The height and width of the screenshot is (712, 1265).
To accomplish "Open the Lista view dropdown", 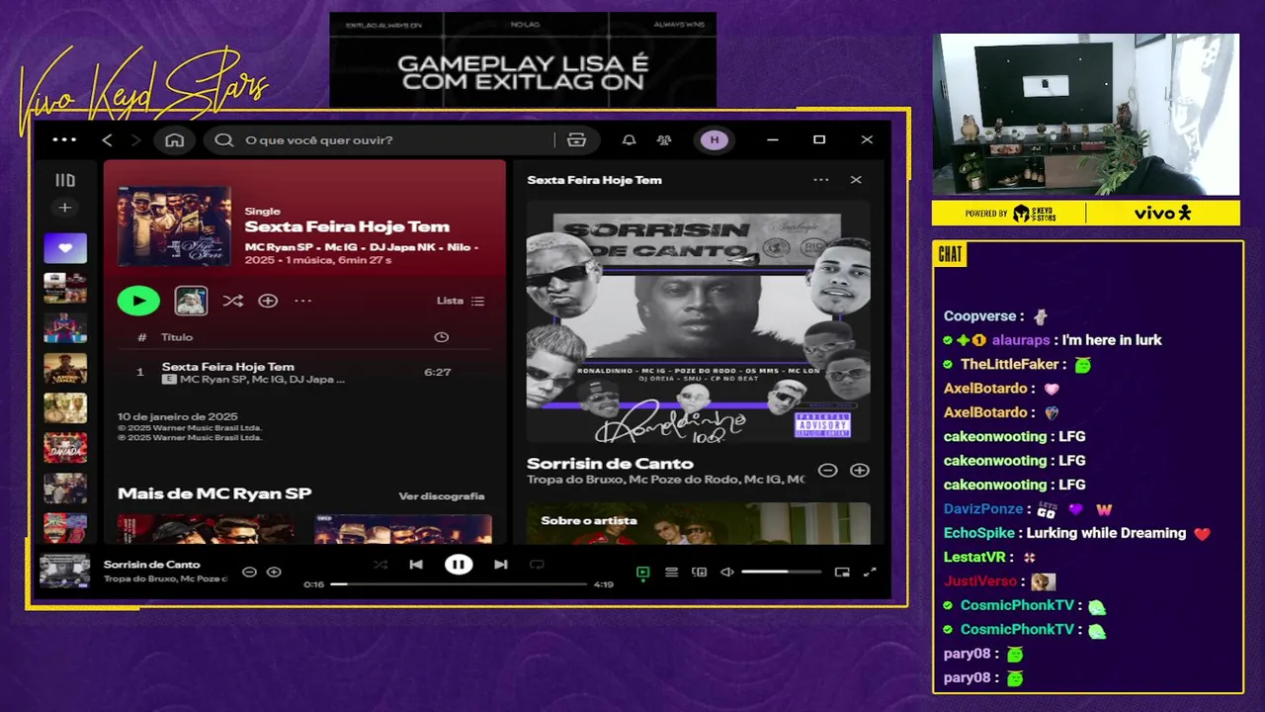I will tap(461, 301).
